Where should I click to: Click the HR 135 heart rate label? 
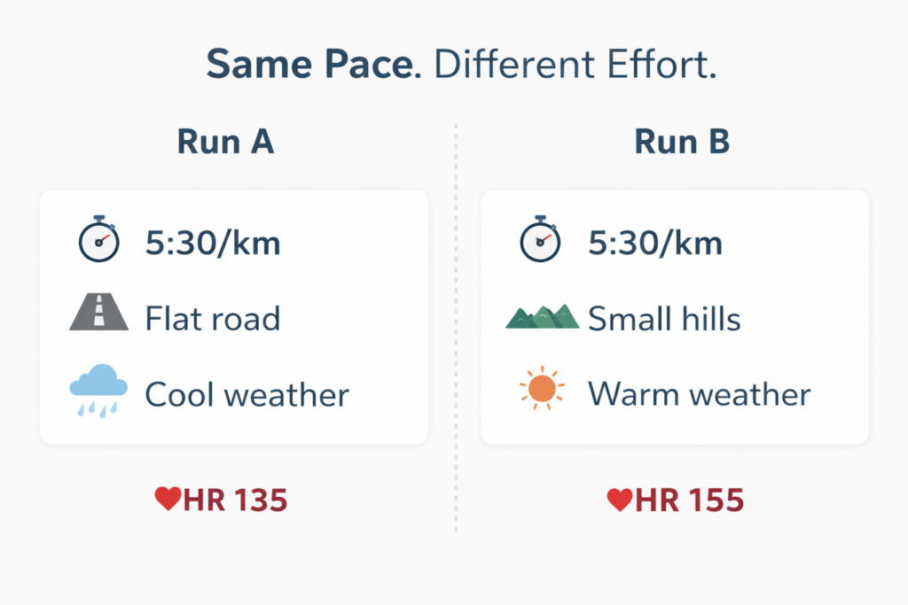pos(235,500)
